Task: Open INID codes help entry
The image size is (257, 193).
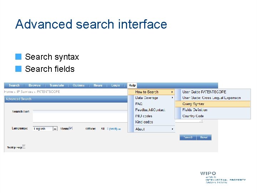Action: [x=144, y=116]
